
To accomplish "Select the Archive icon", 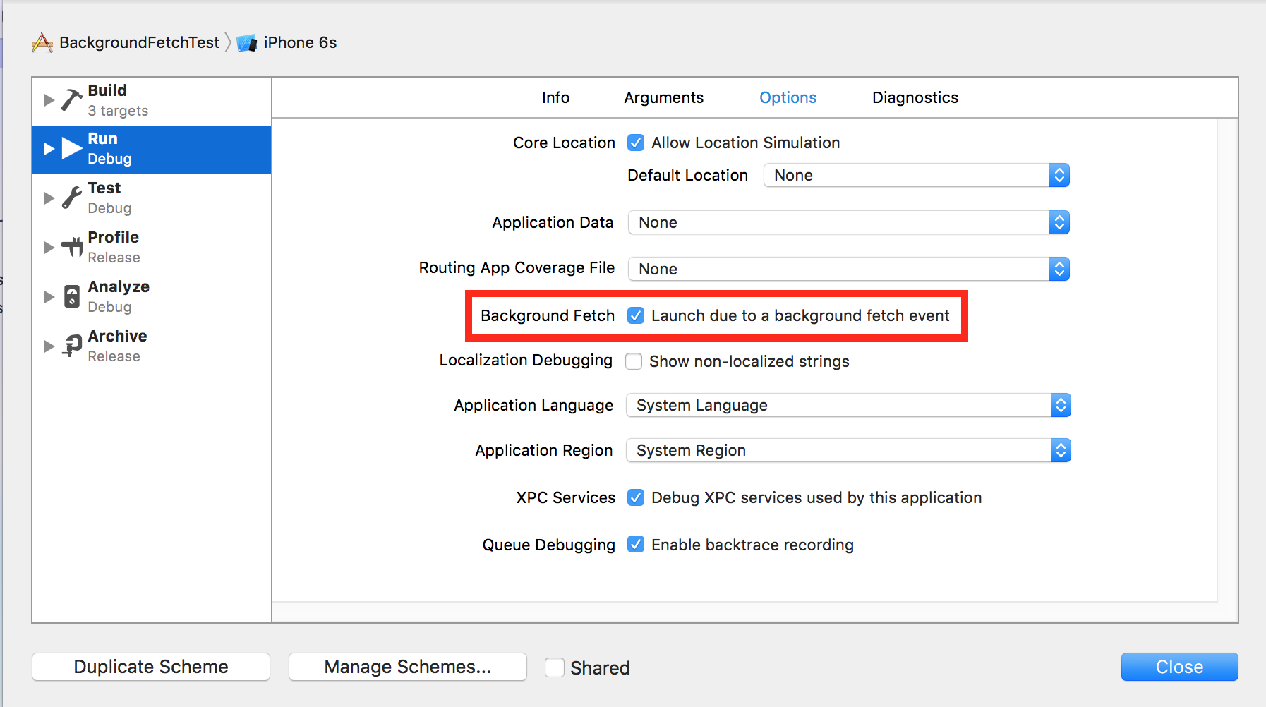I will (72, 346).
